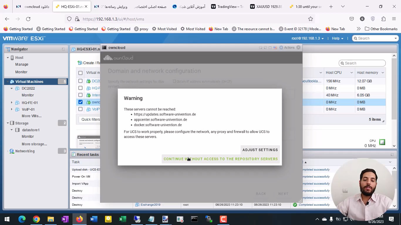The image size is (401, 225).
Task: Switch to the XAUUSD browser tab
Action: coord(266,6)
